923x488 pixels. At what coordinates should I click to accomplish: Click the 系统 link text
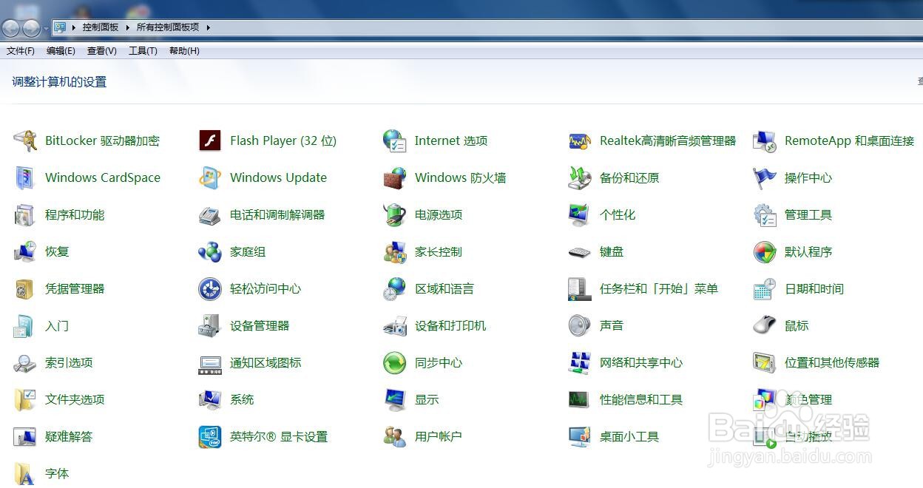coord(242,399)
